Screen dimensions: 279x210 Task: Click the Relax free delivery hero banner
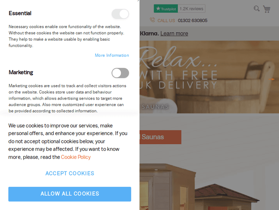point(209,77)
